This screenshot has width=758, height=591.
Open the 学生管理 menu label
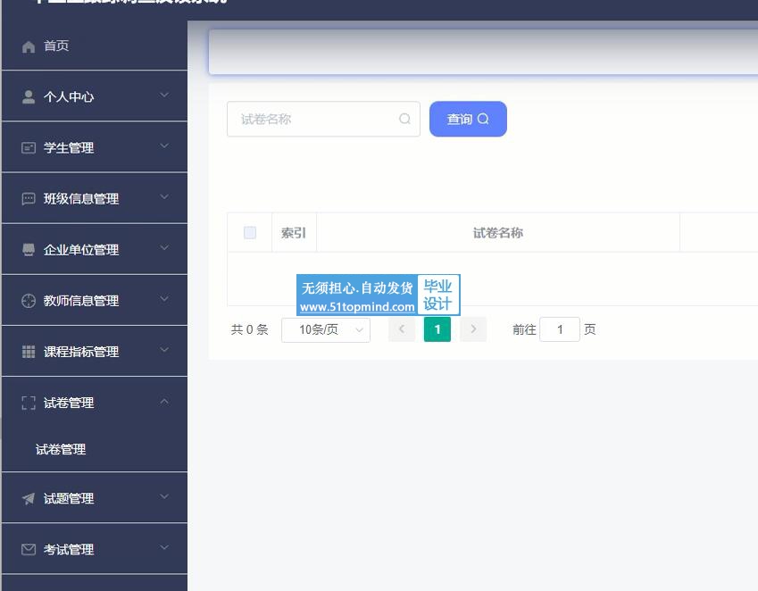69,148
